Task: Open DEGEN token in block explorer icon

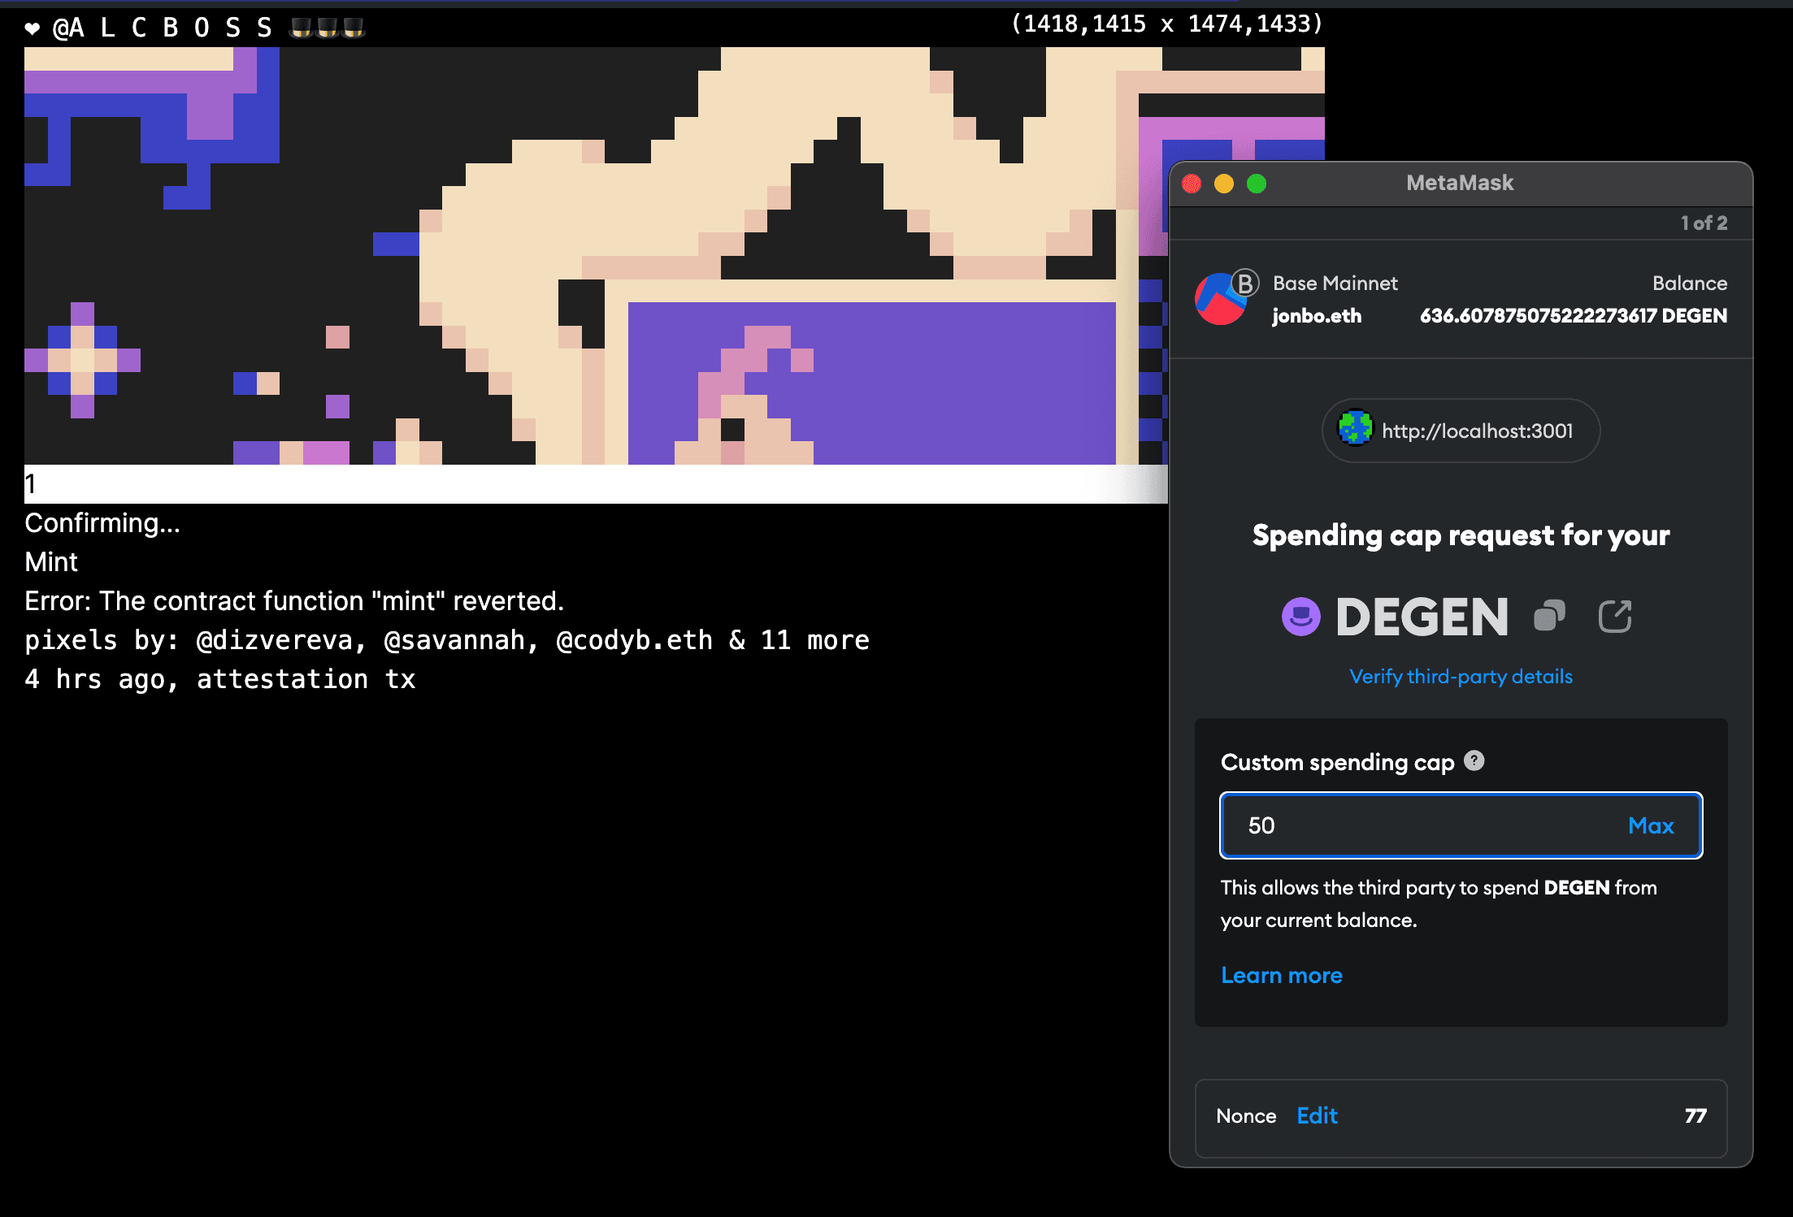Action: [x=1614, y=616]
